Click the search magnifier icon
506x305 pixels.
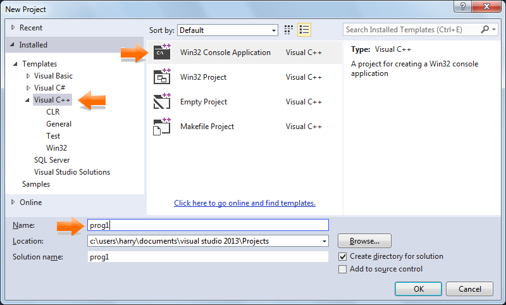point(485,30)
